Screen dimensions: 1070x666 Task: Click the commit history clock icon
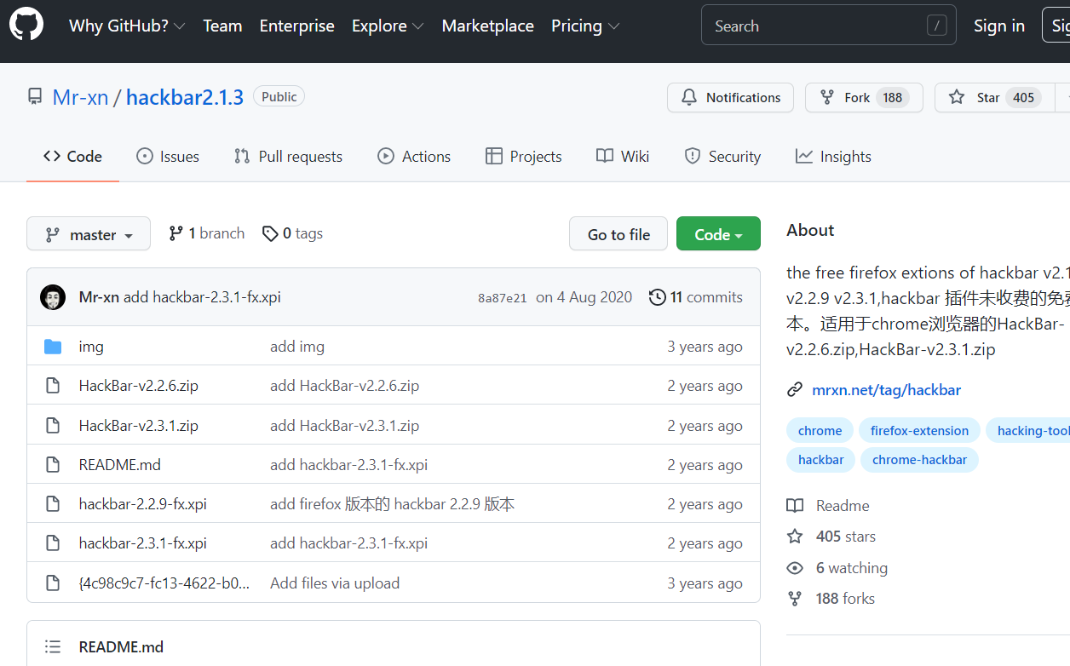tap(657, 296)
